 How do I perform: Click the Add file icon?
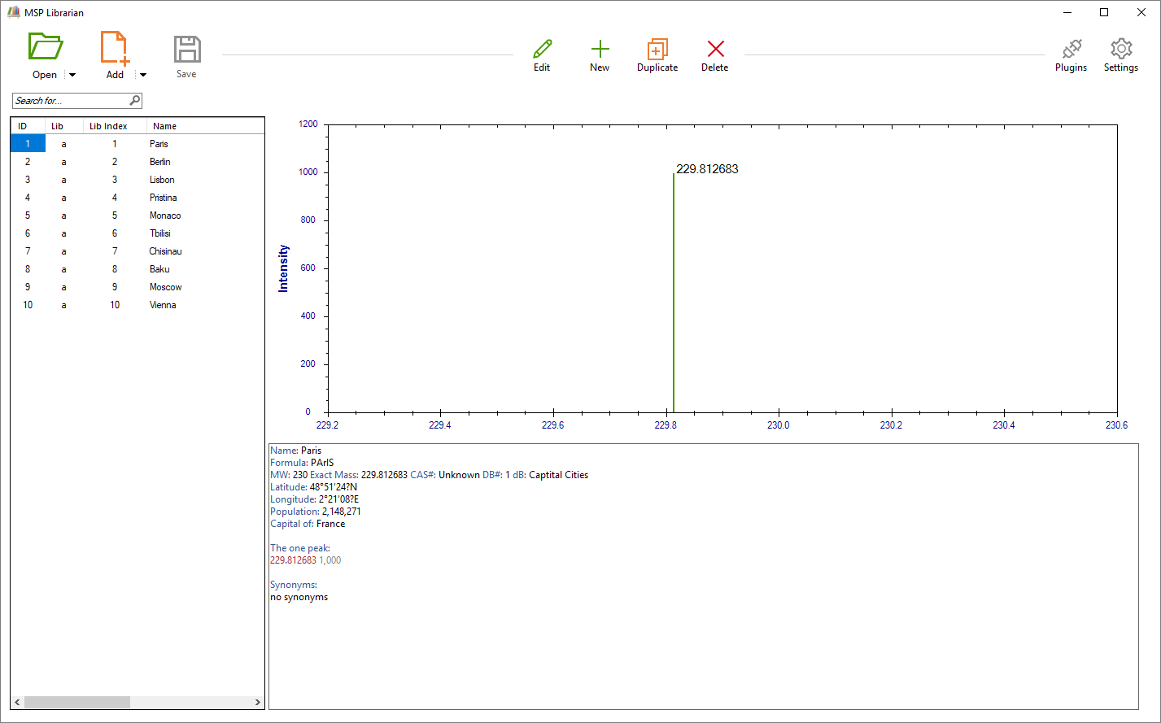click(x=115, y=47)
